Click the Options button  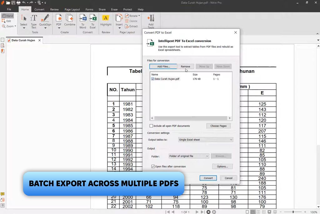point(222,166)
